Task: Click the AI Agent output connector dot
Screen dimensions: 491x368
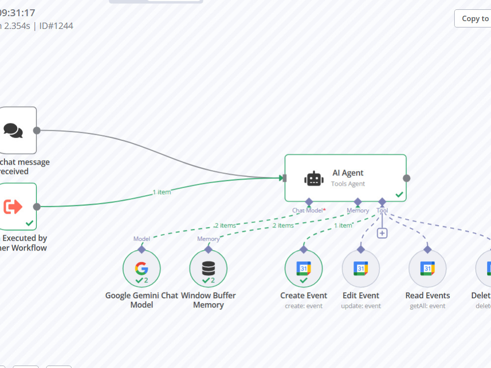Action: (407, 178)
